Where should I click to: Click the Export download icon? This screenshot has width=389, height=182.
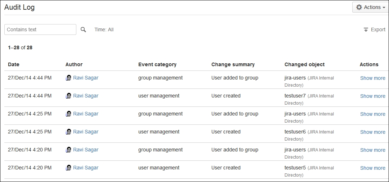pos(366,30)
